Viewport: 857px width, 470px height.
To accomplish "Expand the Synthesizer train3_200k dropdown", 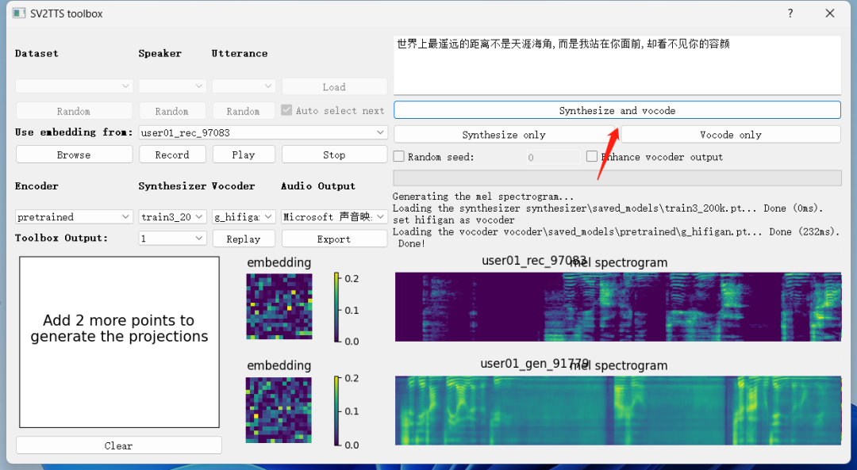I will coord(172,217).
